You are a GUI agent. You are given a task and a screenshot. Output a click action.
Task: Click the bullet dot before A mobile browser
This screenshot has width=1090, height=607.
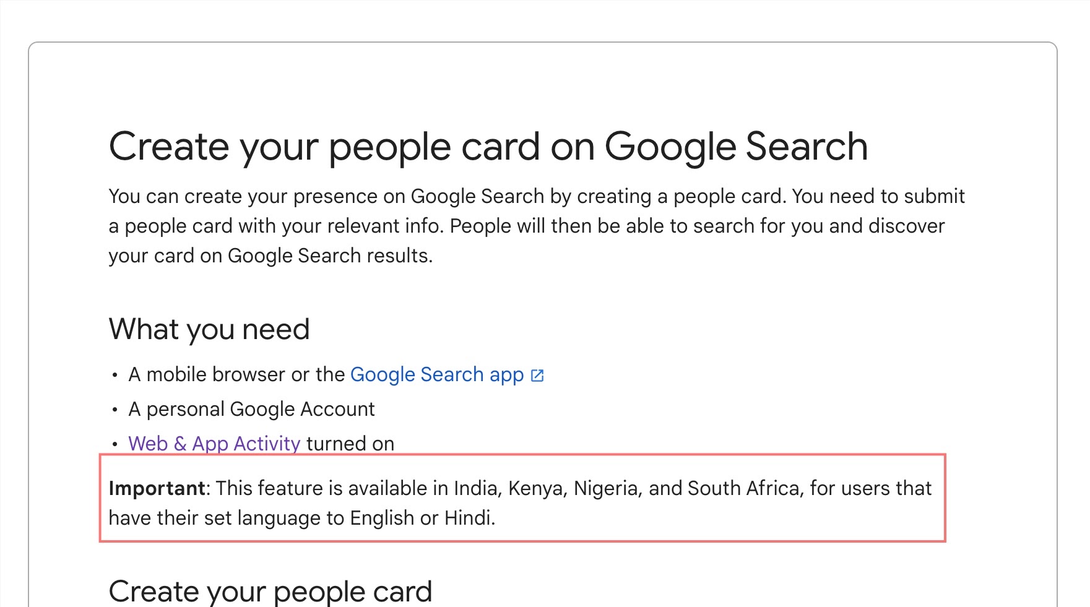(115, 376)
